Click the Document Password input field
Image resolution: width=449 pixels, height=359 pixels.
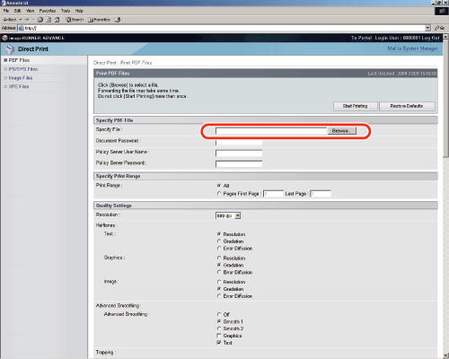(x=239, y=142)
